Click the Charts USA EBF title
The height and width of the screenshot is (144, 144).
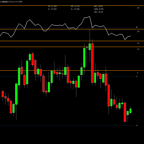click(16, 2)
